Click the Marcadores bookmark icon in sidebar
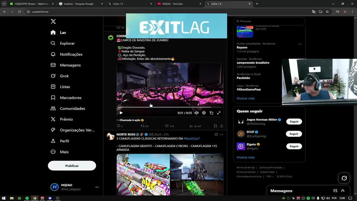 [x=53, y=98]
